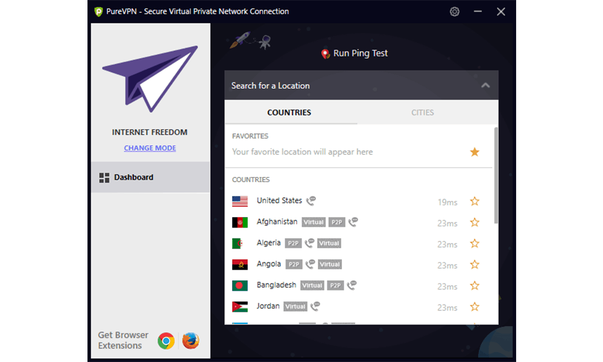Switch to the COUNTRIES tab
Screen dimensions: 603x362
pyautogui.click(x=289, y=113)
